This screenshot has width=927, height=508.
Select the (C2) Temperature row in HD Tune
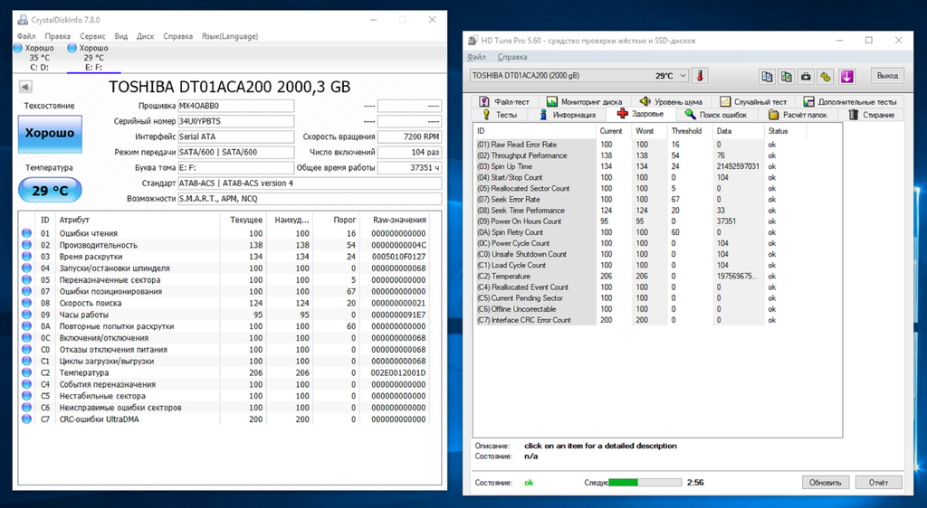tap(642, 276)
